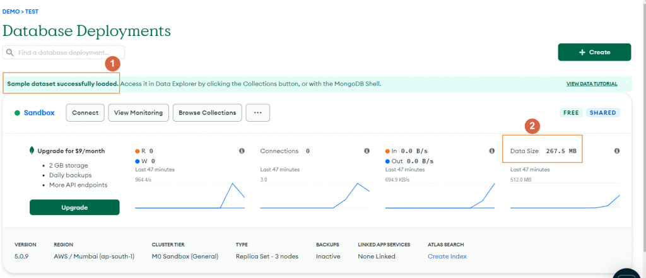The image size is (646, 278).
Task: Click the read/write operations line chart
Action: click(190, 195)
